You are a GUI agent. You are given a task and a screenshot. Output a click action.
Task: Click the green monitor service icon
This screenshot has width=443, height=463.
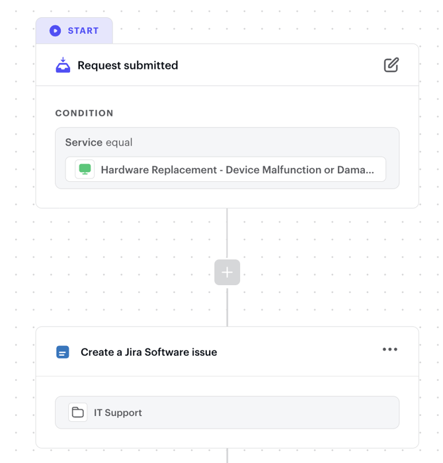coord(85,169)
